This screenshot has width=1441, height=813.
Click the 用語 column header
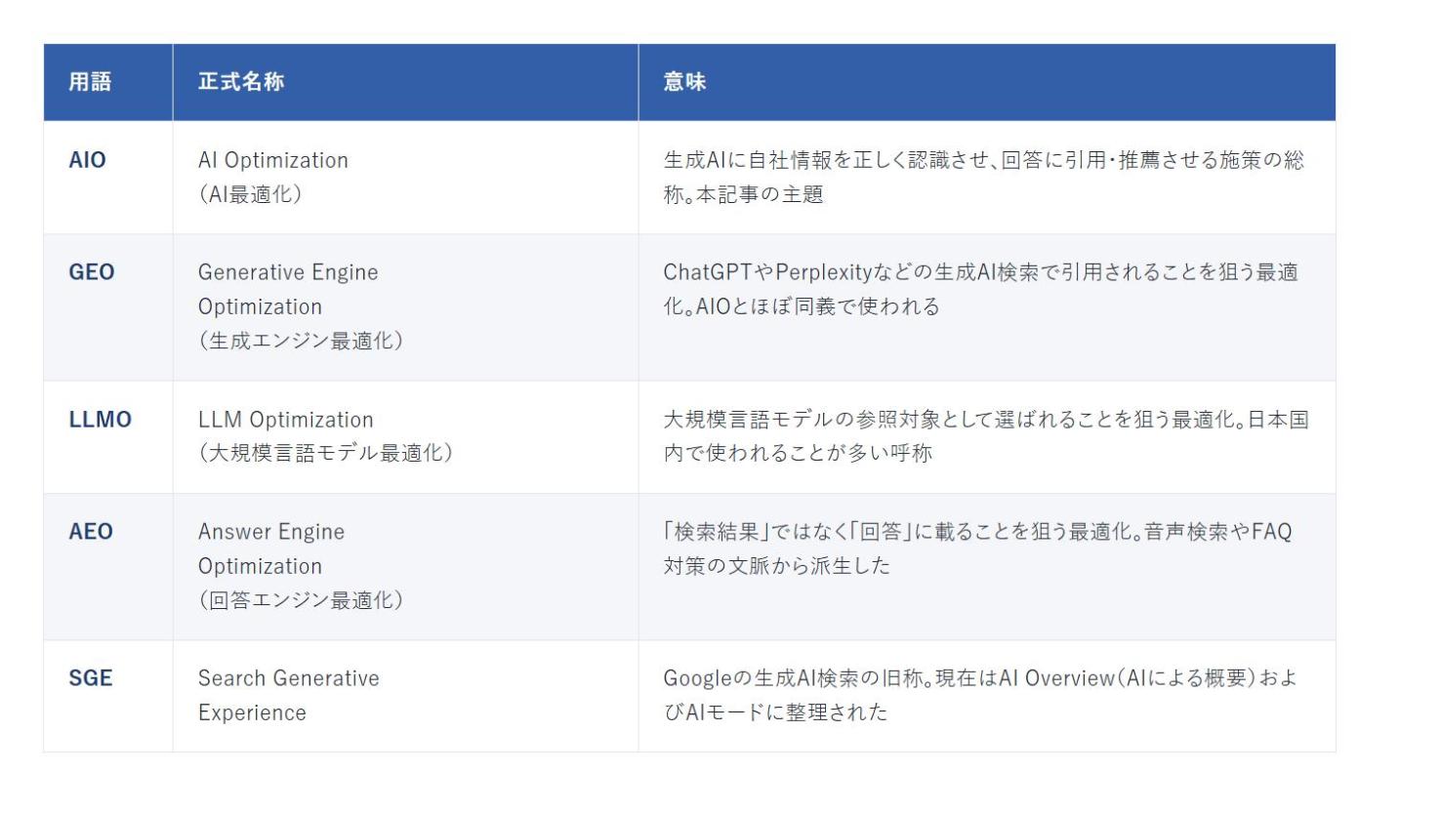point(108,82)
